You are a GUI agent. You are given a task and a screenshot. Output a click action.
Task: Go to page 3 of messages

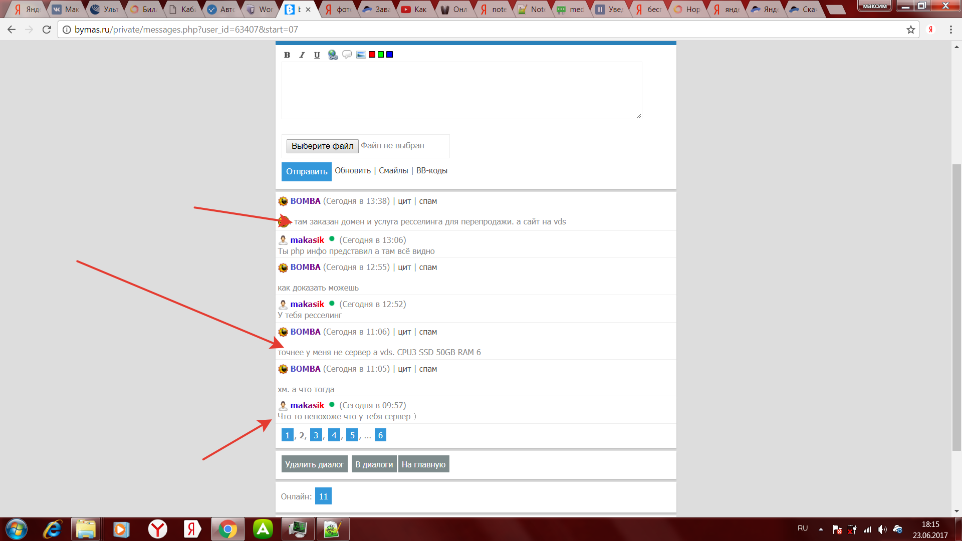tap(316, 435)
